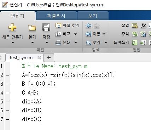Comment lines with the green percent icon
Viewport: 151px width, 130px height.
(135, 34)
